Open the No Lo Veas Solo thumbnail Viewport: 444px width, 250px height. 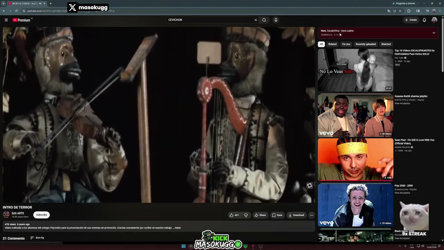356,70
